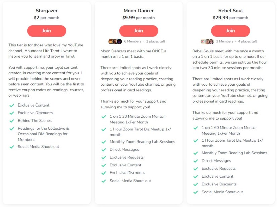Click the Rebel Soul member avatars
Screen dimensions: 277x207
(x=207, y=42)
